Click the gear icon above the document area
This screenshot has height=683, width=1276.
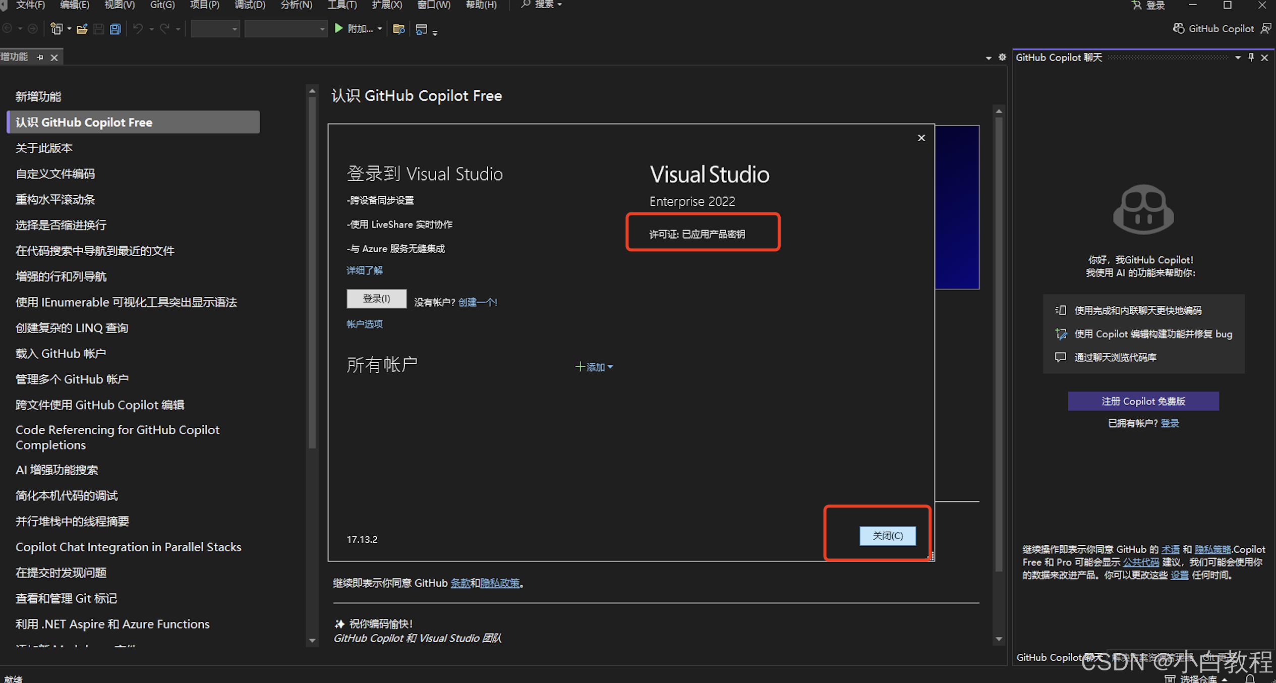[1002, 57]
